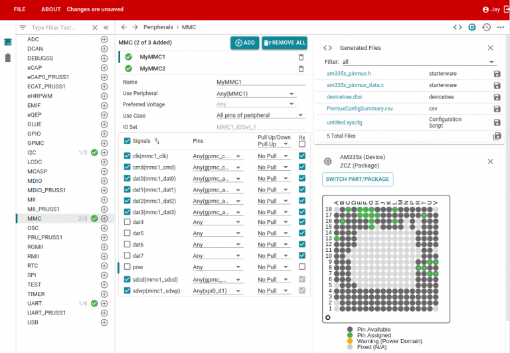The image size is (510, 353).
Task: Save the am335x_pinmux.h file
Action: click(497, 74)
